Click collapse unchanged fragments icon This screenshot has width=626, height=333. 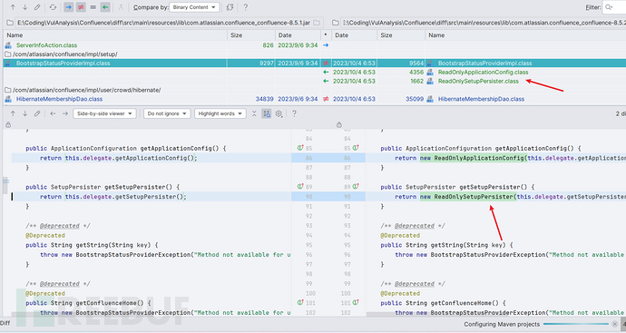coord(254,113)
